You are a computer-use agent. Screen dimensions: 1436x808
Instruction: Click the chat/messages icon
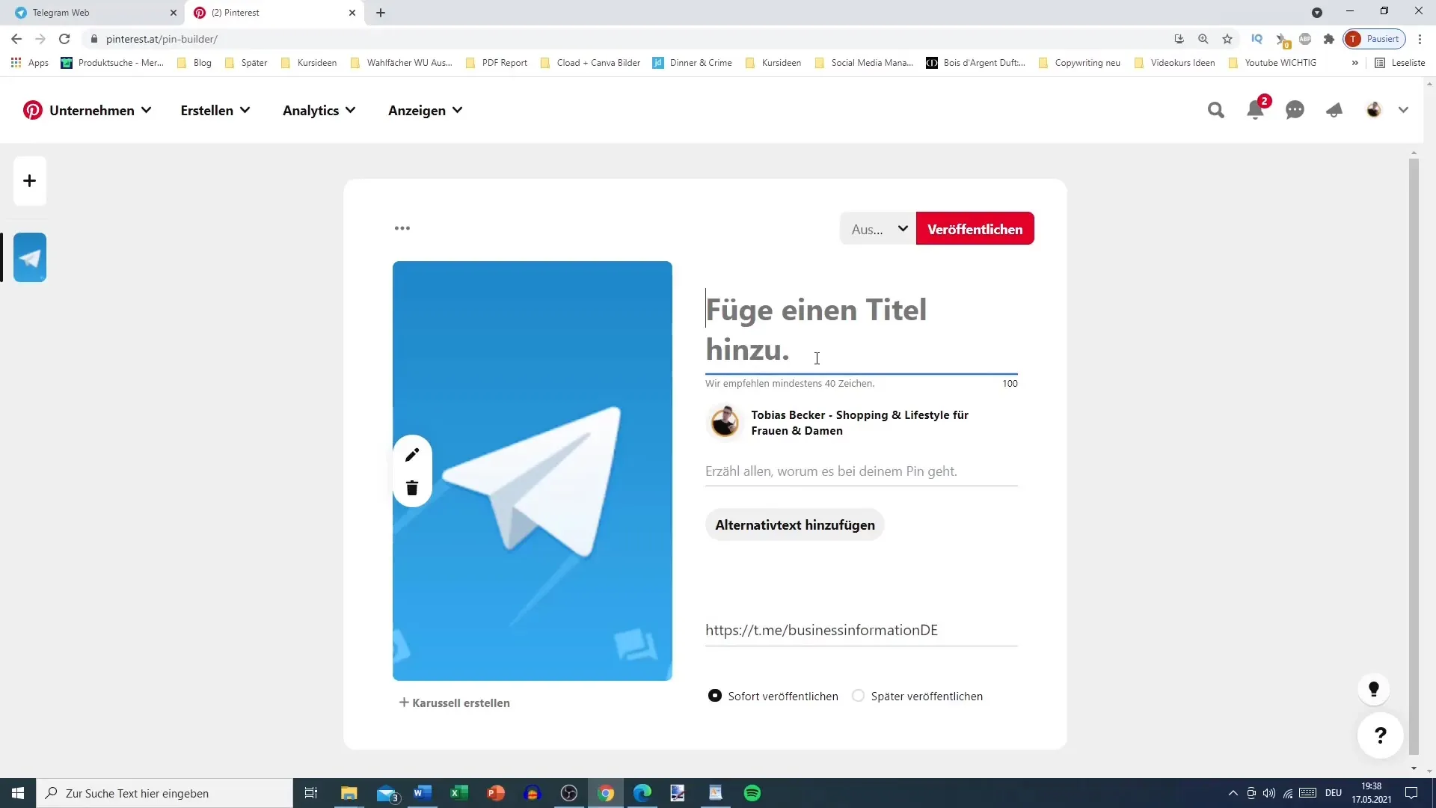click(x=1295, y=109)
